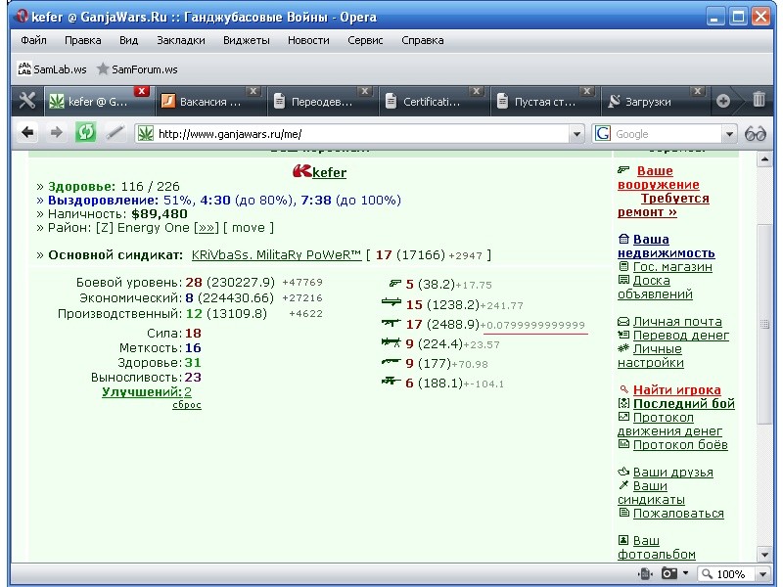
Task: Open the Файл menu
Action: 33,40
